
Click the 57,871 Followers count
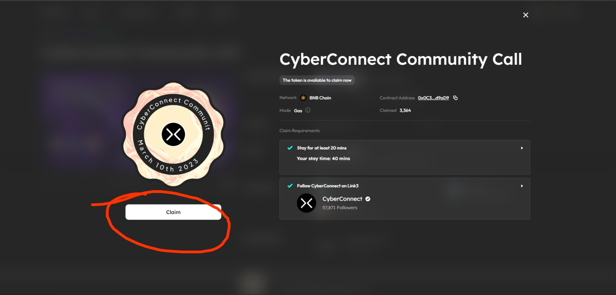(340, 208)
